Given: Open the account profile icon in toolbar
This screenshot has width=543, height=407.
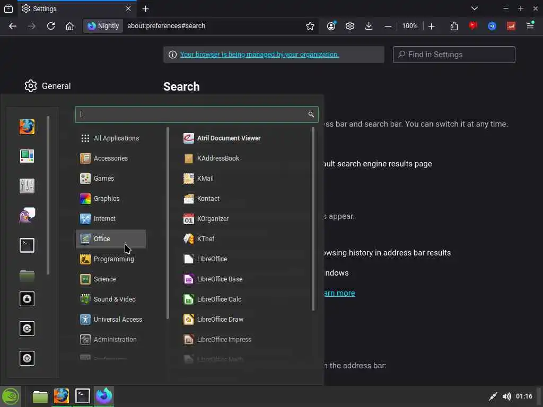Looking at the screenshot, I should pos(331,26).
